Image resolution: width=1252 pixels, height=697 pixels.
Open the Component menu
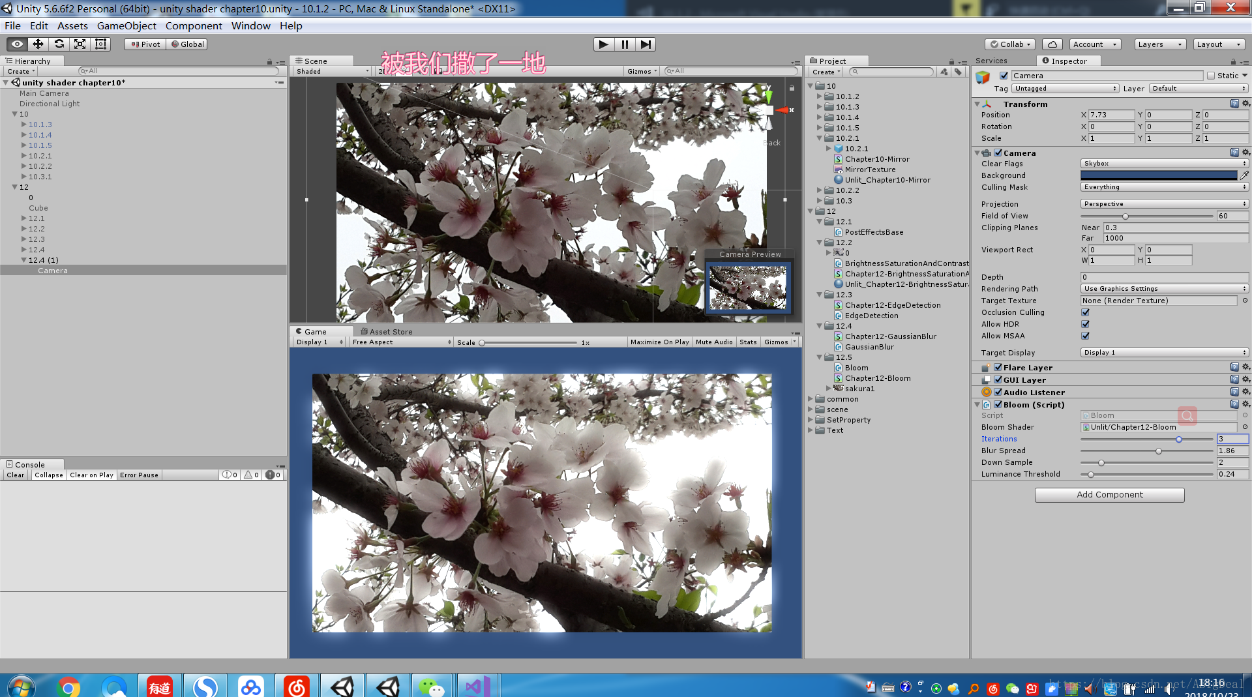[x=194, y=26]
